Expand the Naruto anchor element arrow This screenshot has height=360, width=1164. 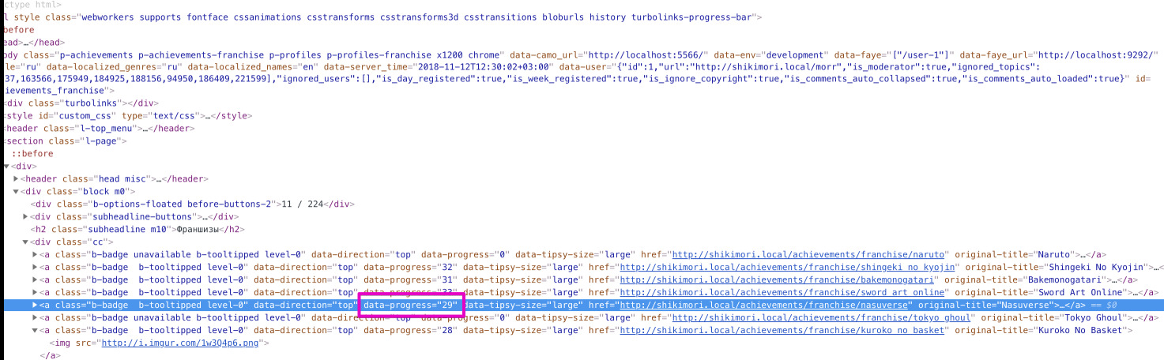coord(34,255)
